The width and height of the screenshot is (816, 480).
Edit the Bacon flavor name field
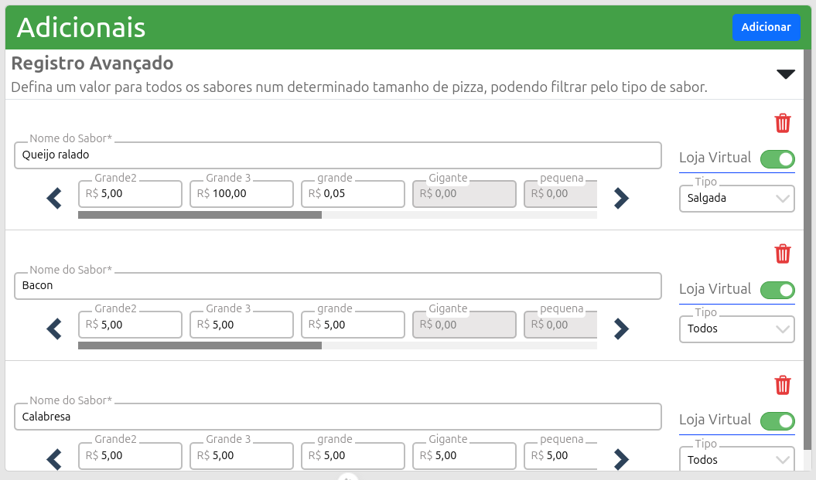tap(337, 286)
